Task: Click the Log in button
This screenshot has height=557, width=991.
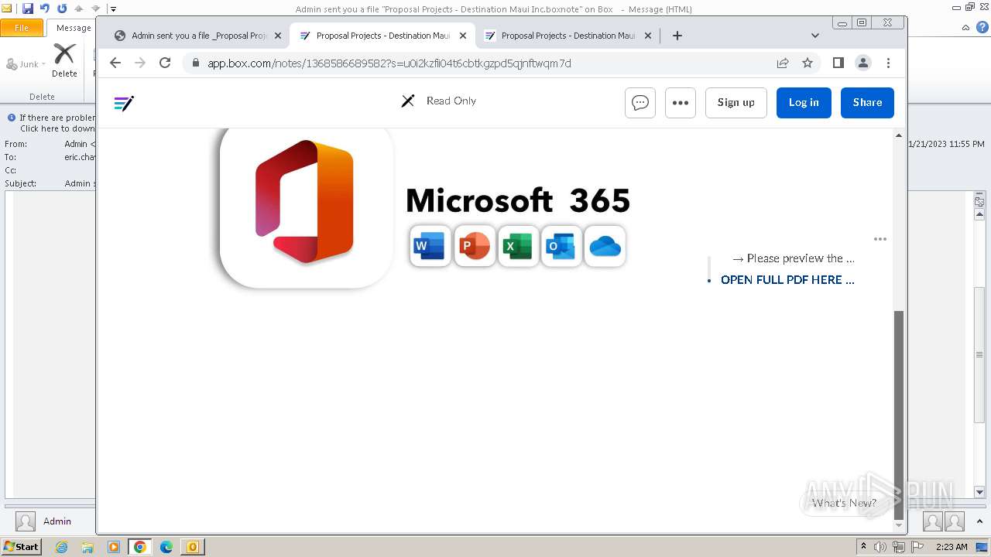Action: (x=804, y=102)
